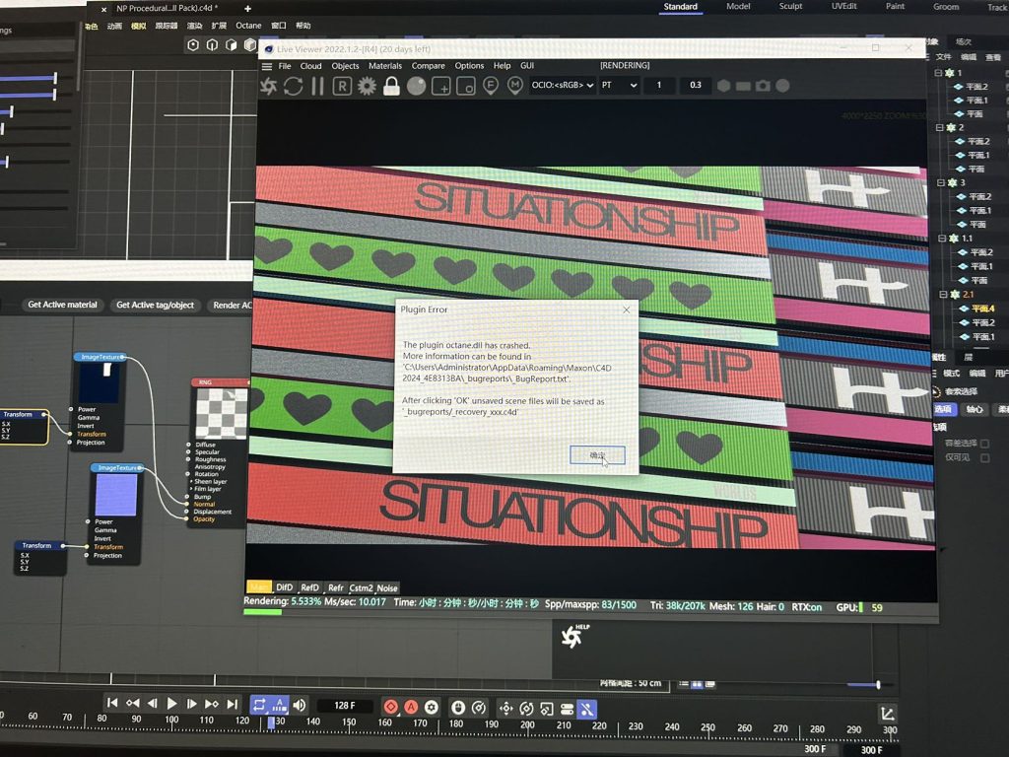The height and width of the screenshot is (757, 1009).
Task: Click OK button in Plugin Error dialog
Action: tap(597, 455)
